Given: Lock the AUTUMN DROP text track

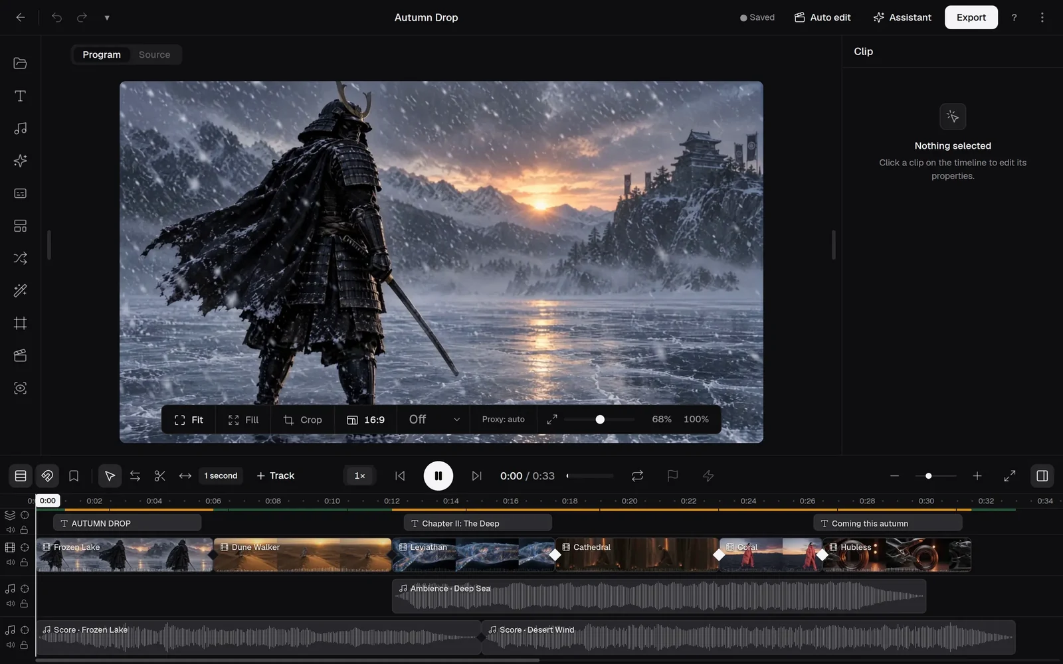Looking at the screenshot, I should (24, 530).
